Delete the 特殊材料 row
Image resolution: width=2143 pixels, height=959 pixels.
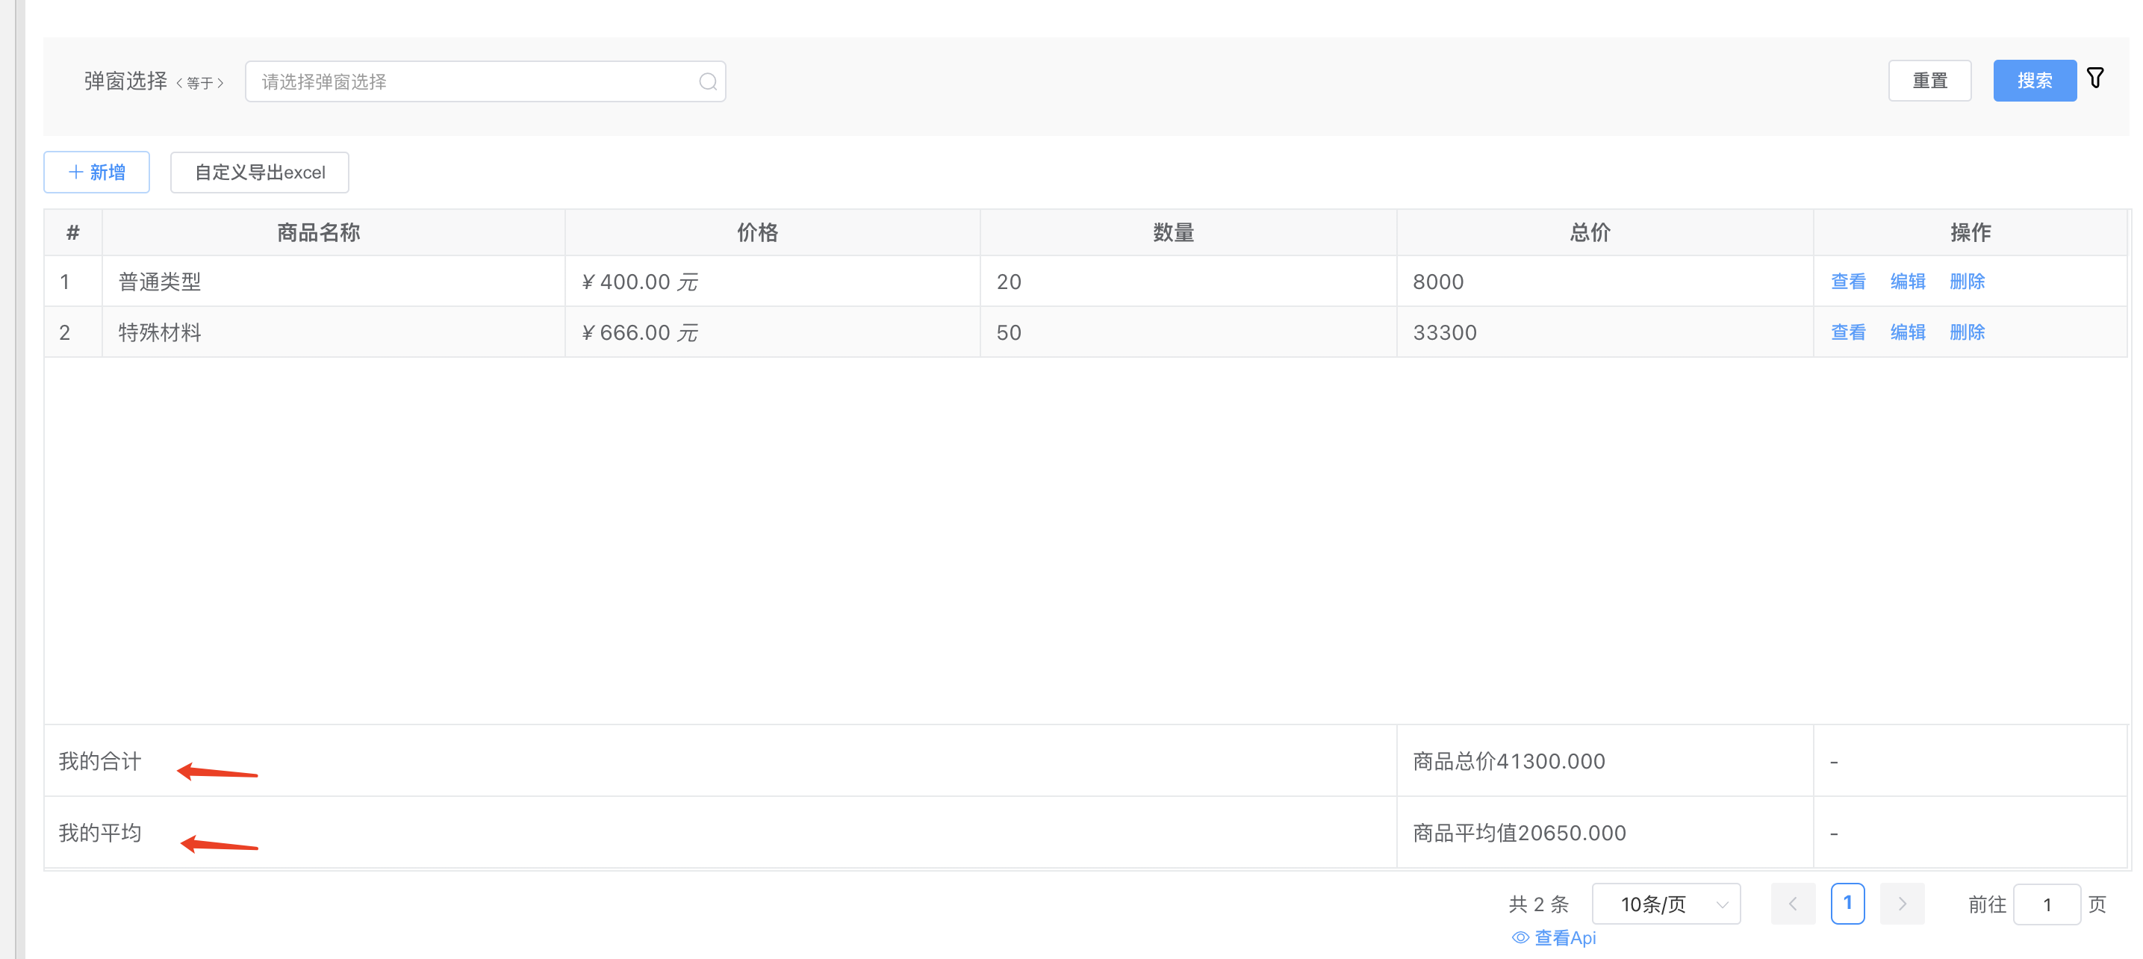(1967, 332)
